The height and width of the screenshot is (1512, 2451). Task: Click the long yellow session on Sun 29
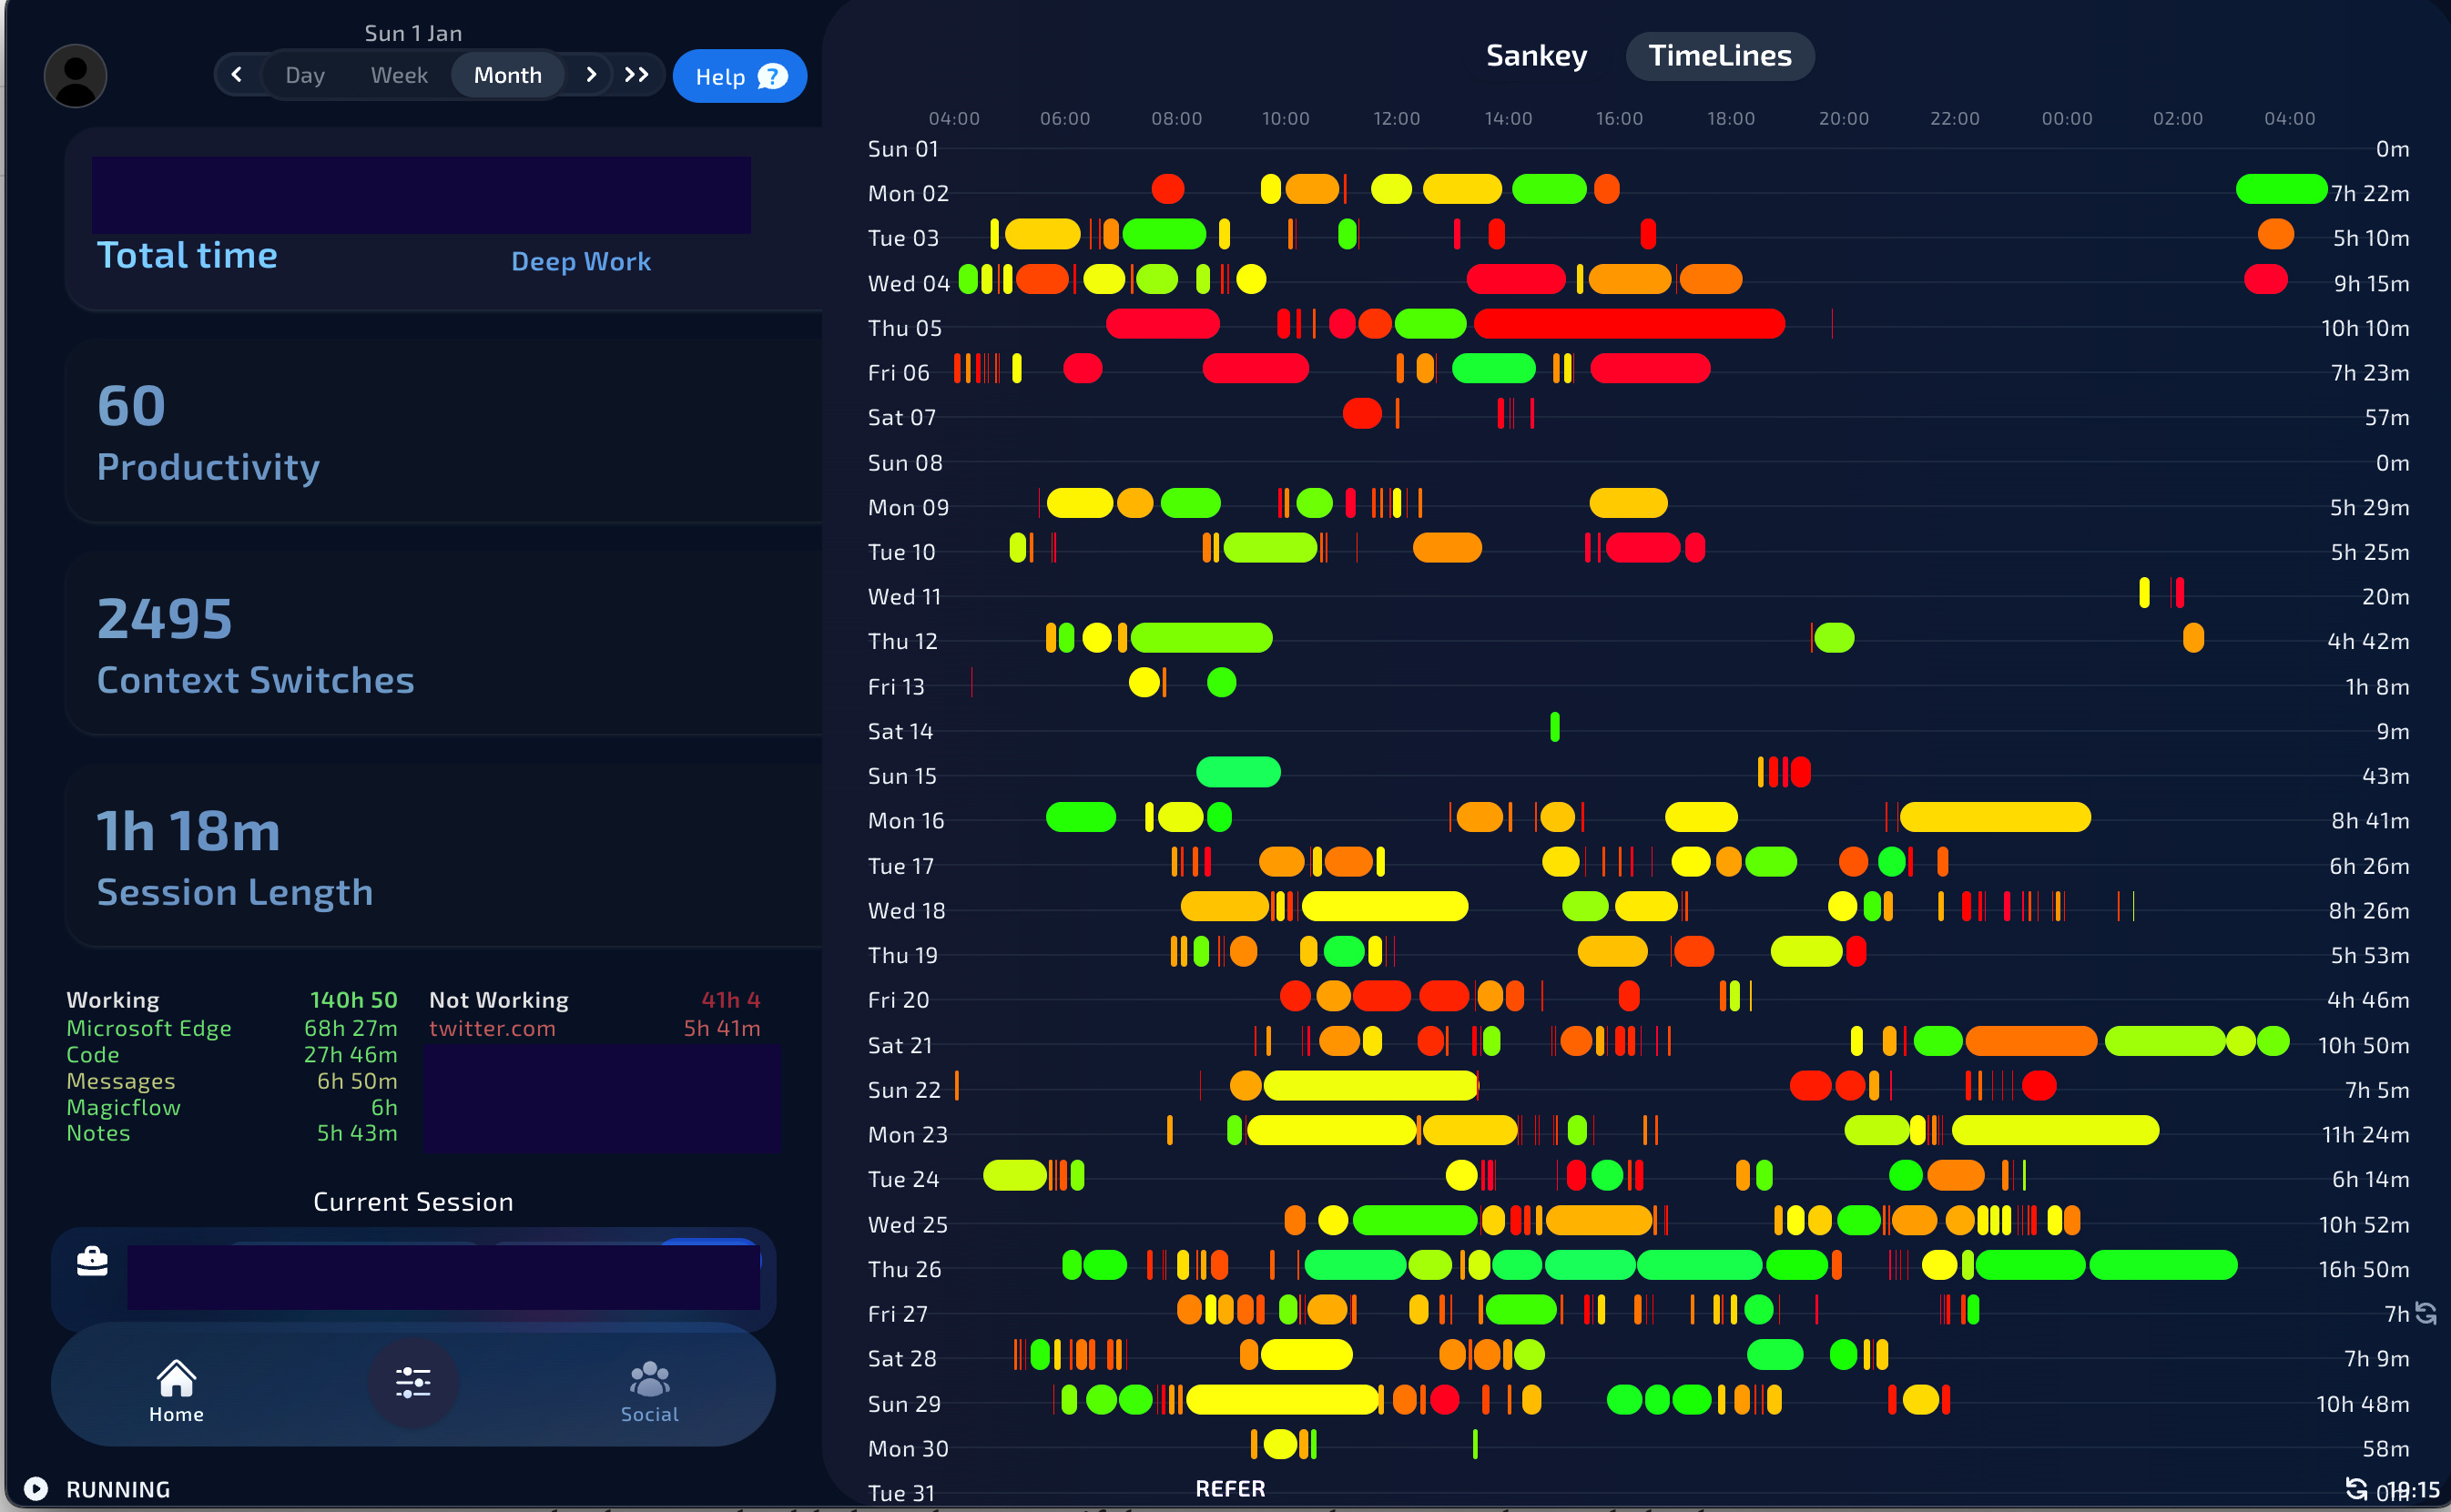[x=1282, y=1400]
